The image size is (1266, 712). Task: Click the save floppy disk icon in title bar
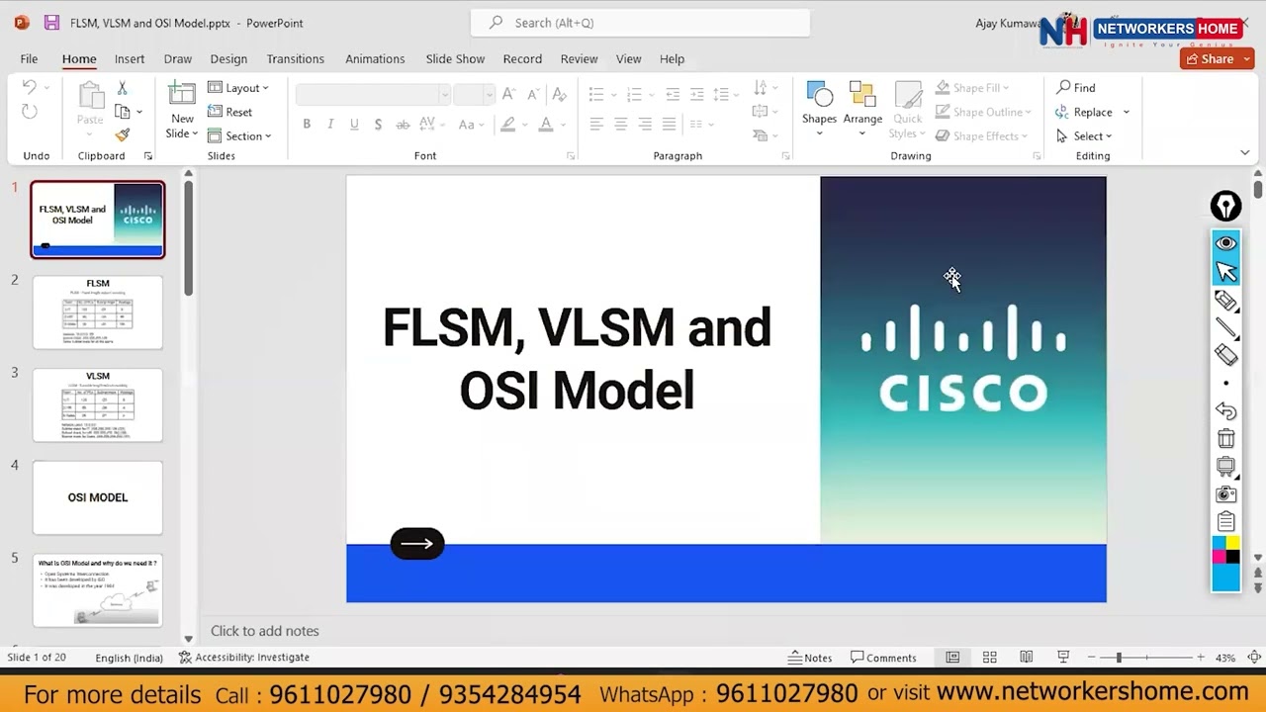(51, 23)
